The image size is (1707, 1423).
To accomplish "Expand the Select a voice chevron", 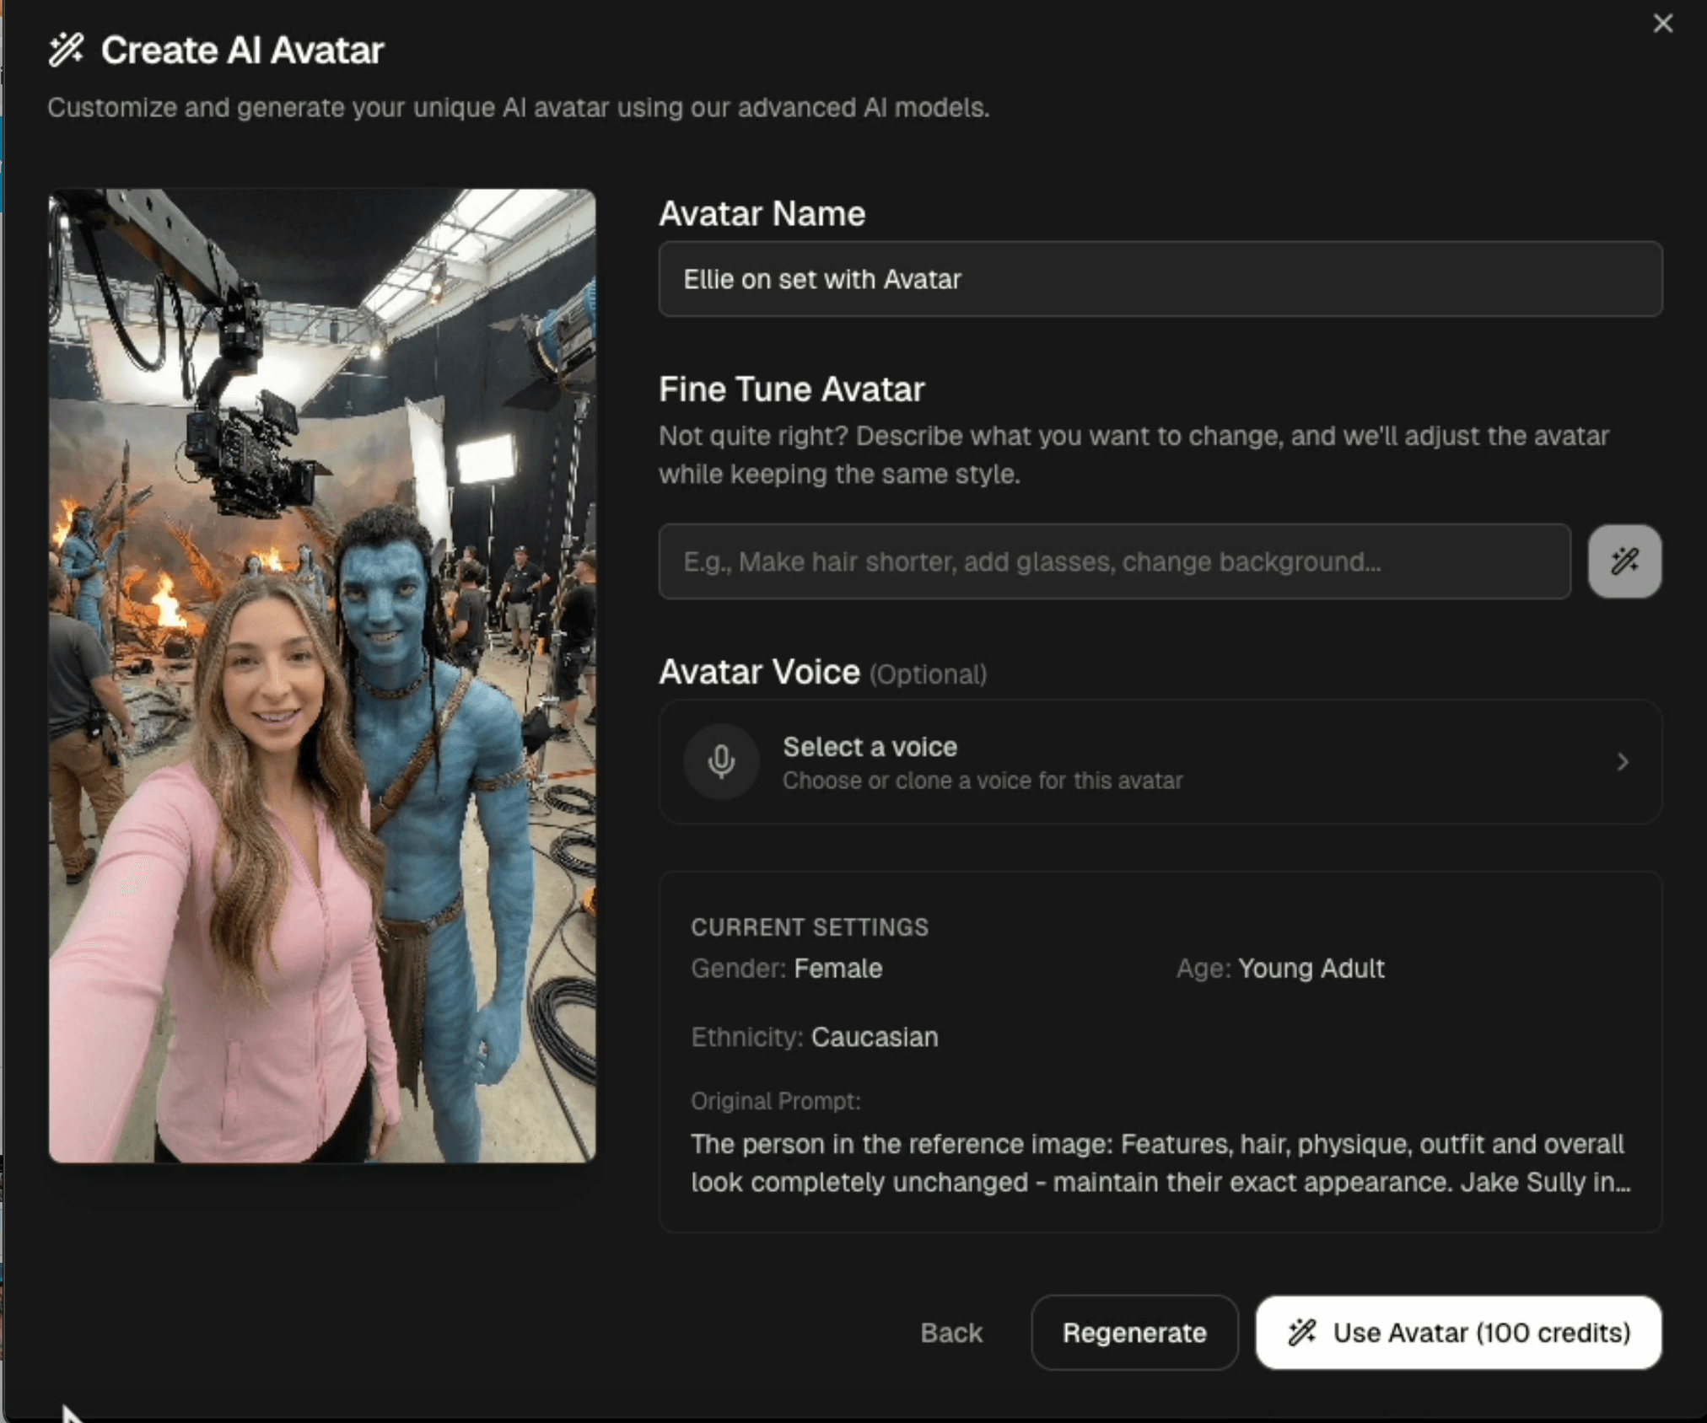I will point(1623,762).
